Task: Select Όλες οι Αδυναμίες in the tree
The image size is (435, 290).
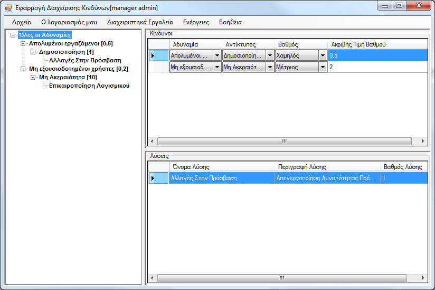Action: pos(45,35)
